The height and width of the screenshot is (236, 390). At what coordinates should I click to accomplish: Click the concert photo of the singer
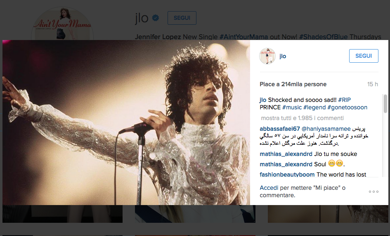(126, 123)
